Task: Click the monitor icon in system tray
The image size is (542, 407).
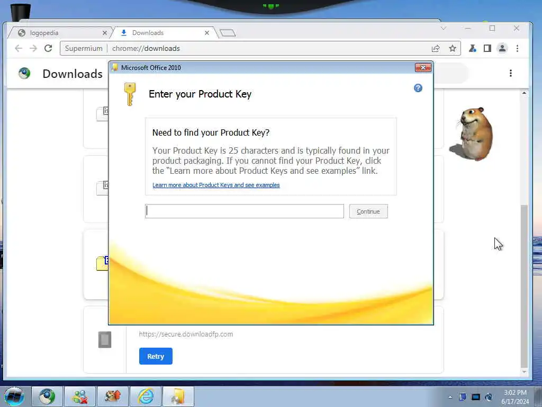Action: tap(476, 397)
